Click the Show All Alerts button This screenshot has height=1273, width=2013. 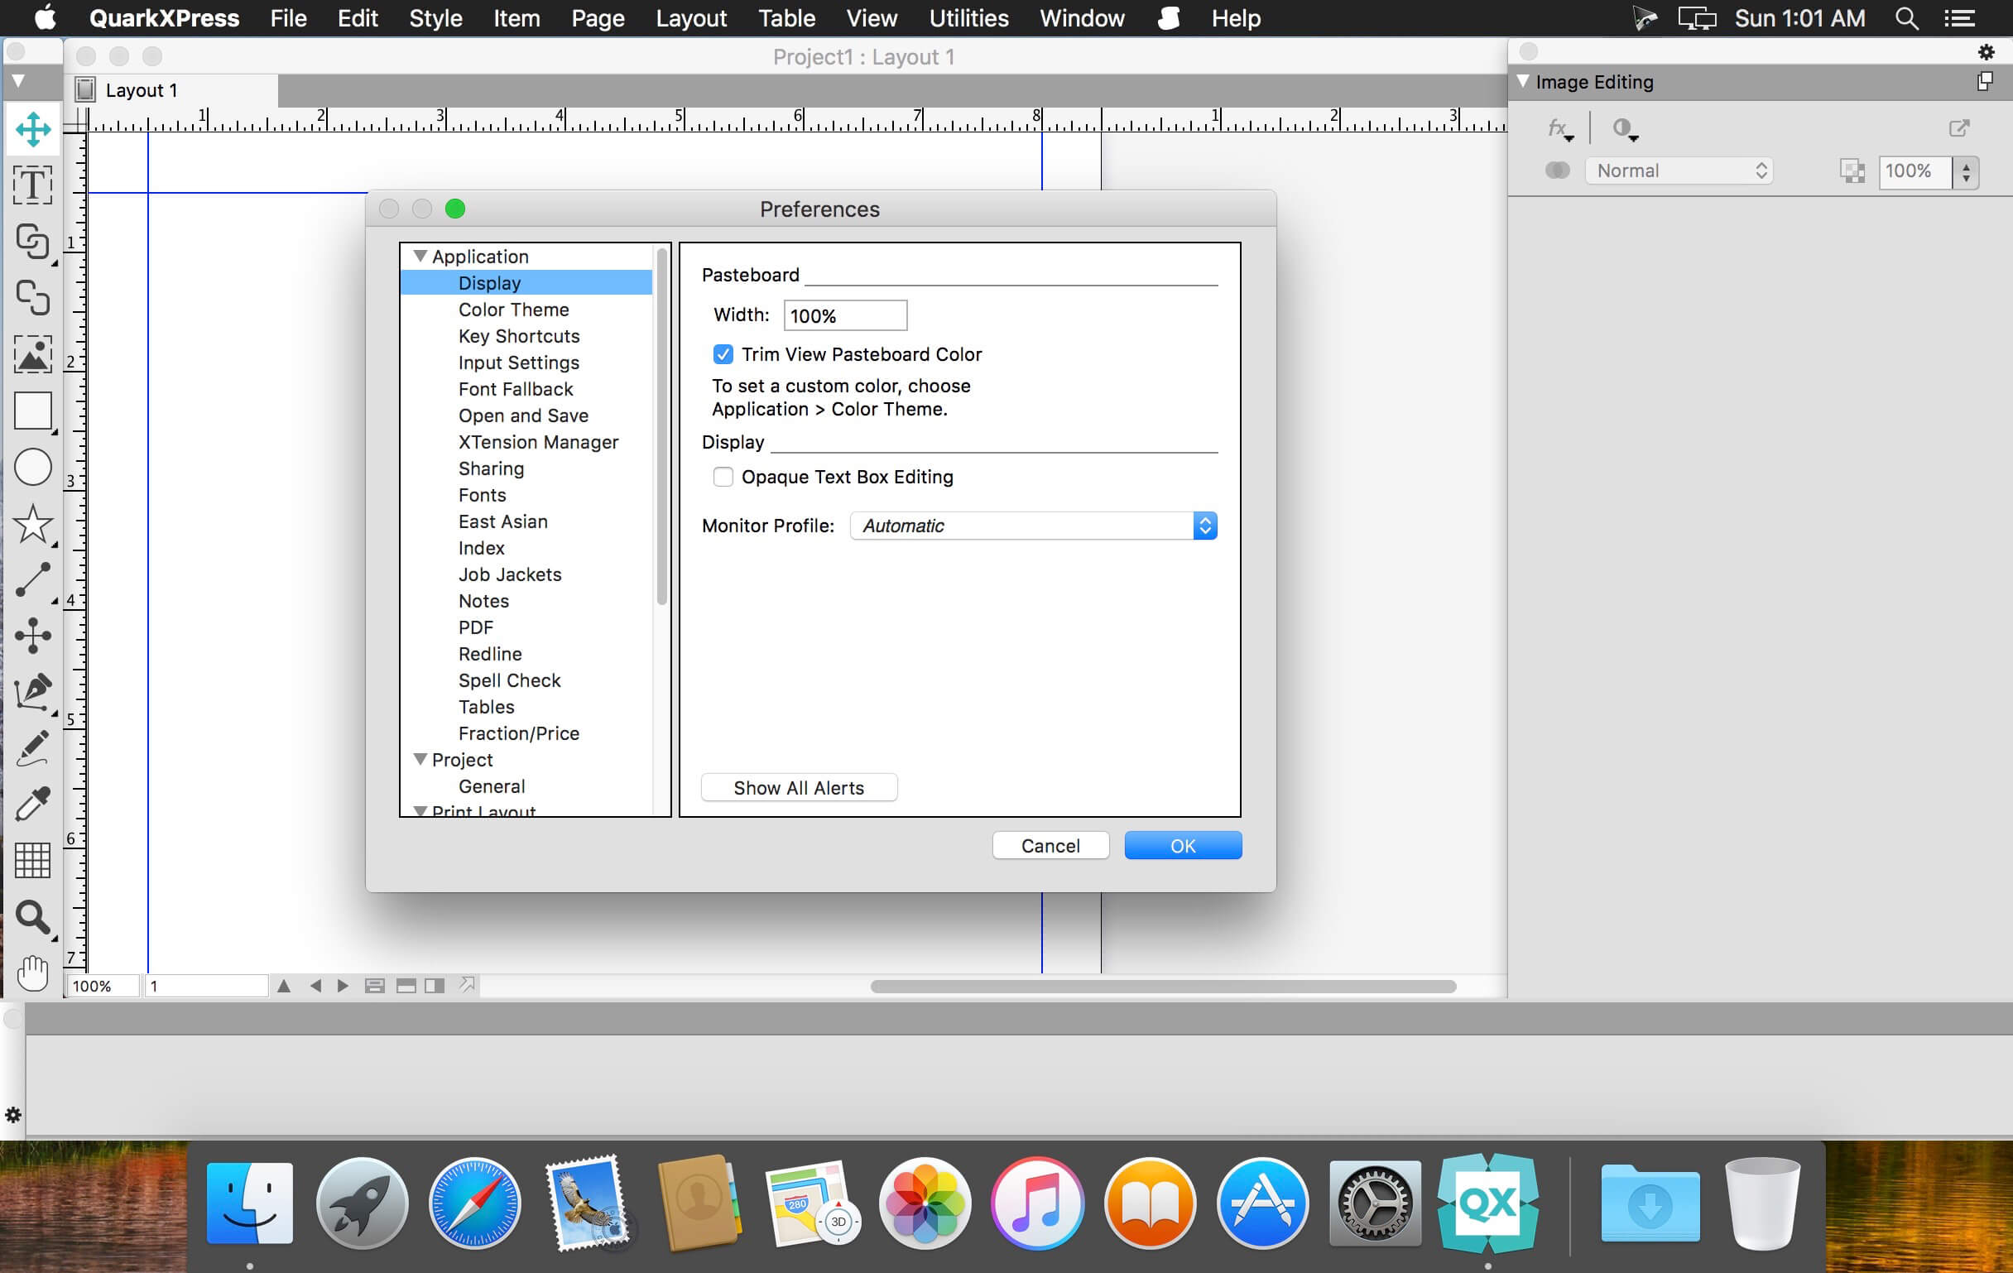click(x=799, y=788)
